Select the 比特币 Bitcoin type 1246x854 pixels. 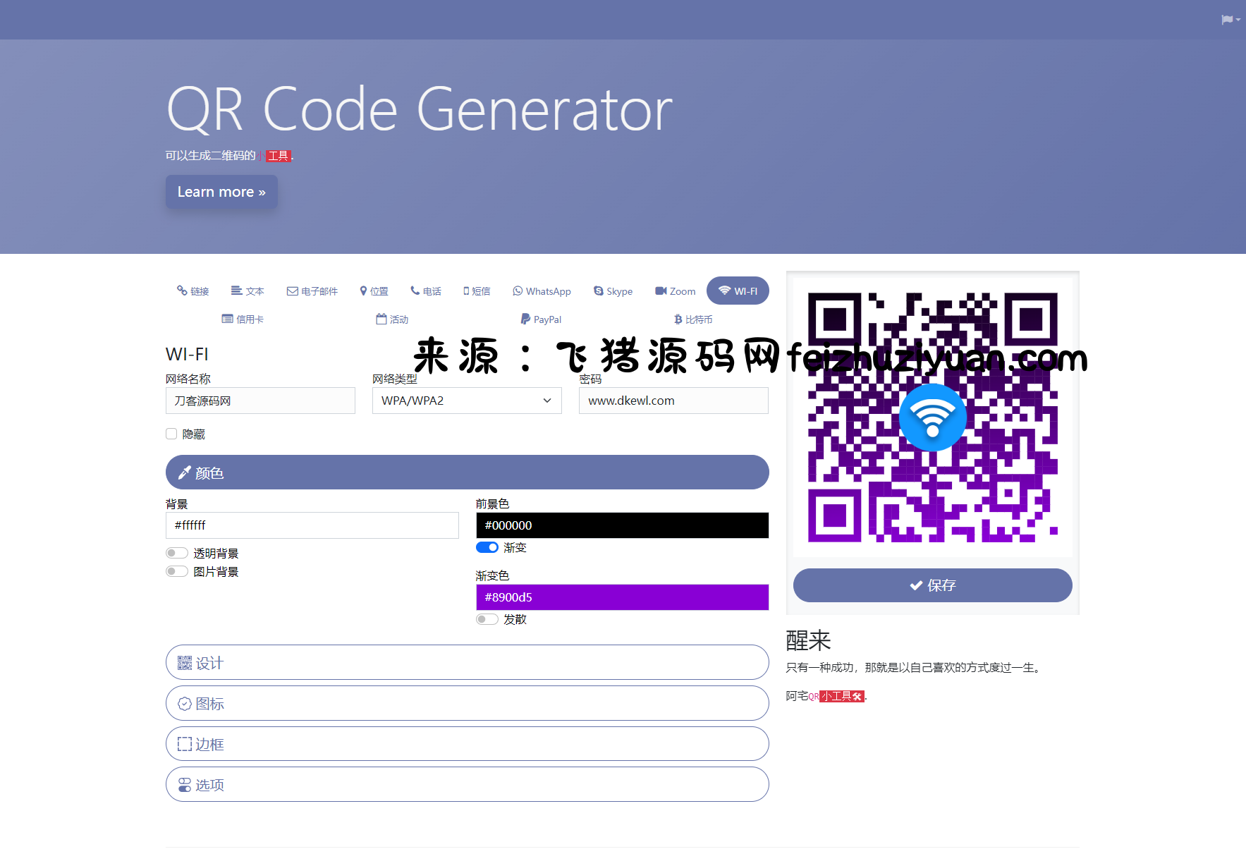pyautogui.click(x=693, y=319)
